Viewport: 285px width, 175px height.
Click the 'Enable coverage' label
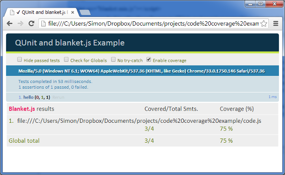[x=170, y=60]
